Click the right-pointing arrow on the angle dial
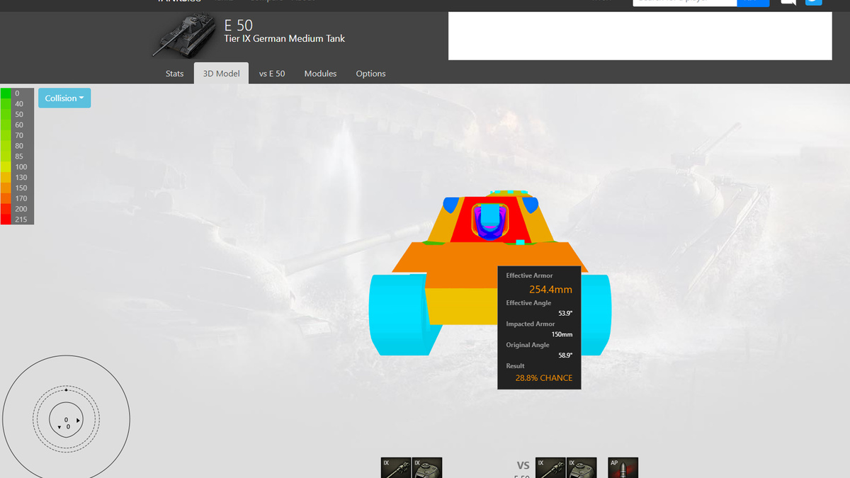 [78, 421]
